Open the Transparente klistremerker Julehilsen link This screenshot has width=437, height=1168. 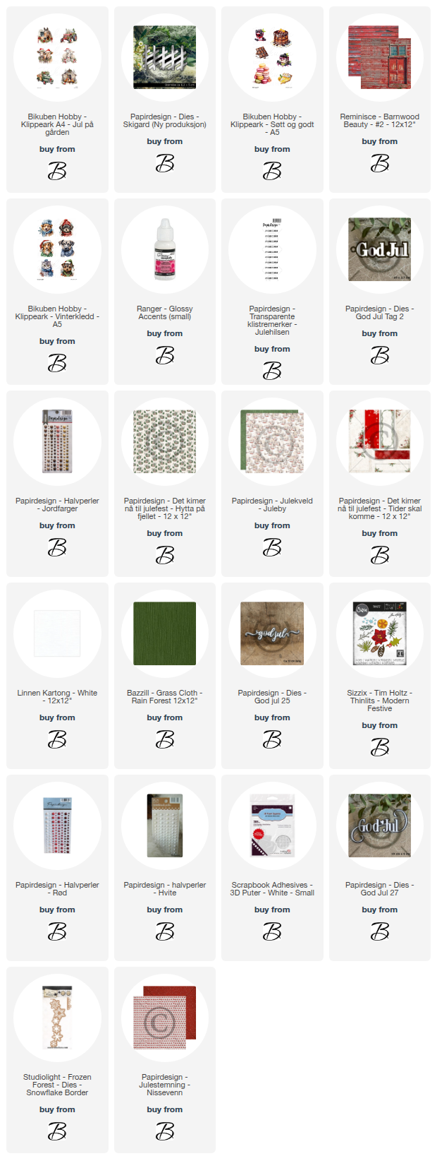click(272, 321)
